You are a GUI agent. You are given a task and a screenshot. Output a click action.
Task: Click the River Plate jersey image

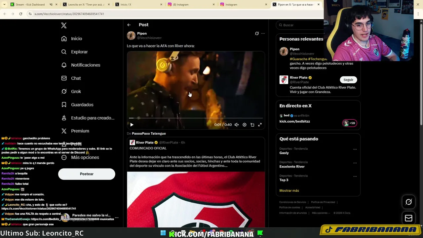point(196,200)
